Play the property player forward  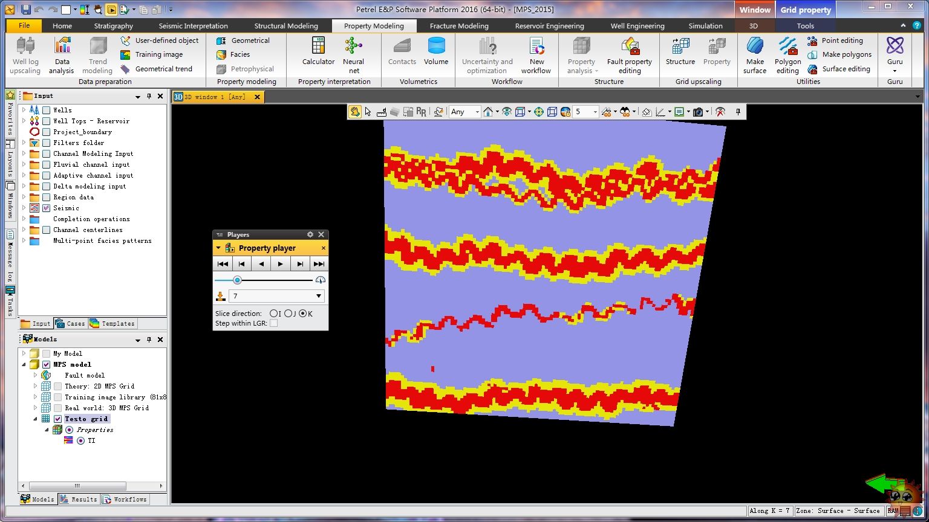click(280, 263)
